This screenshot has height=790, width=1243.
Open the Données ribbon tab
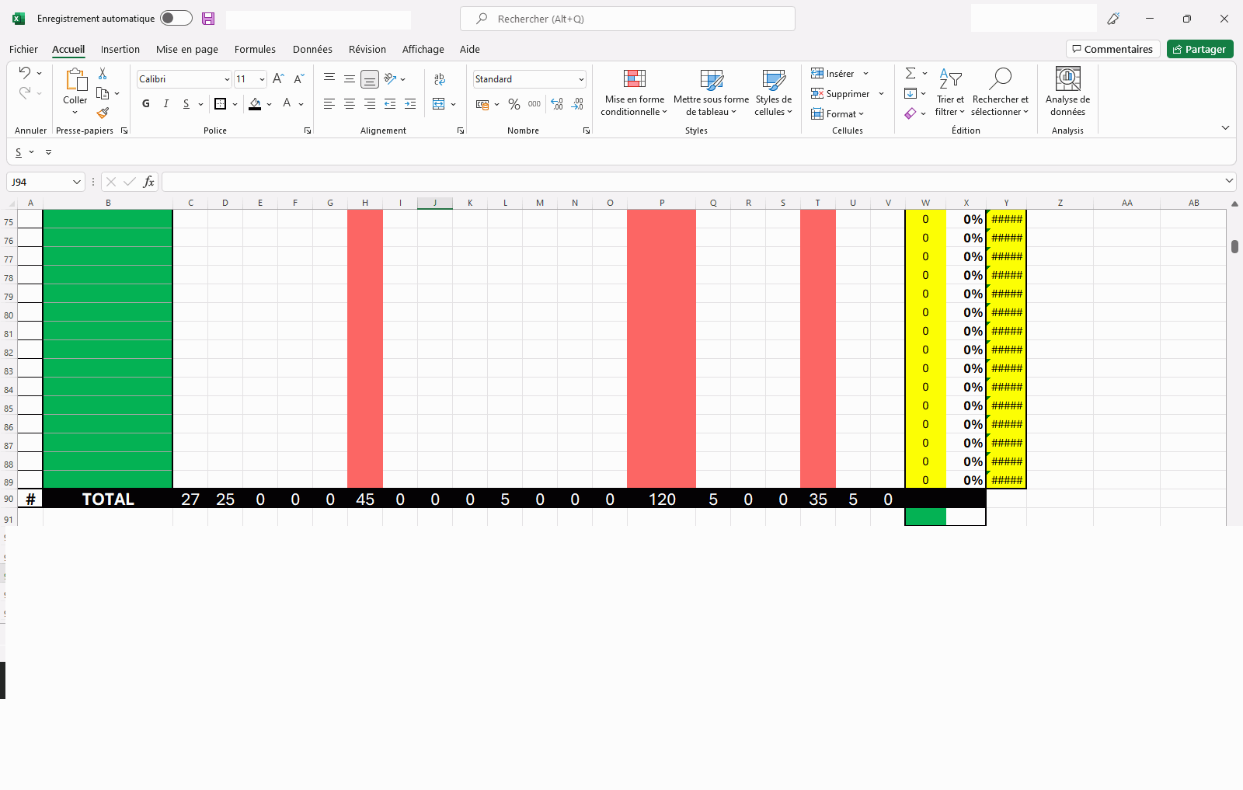coord(312,50)
